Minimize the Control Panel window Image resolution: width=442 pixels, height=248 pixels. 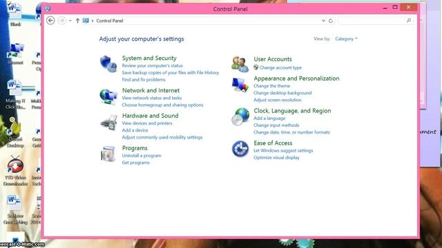pos(385,8)
